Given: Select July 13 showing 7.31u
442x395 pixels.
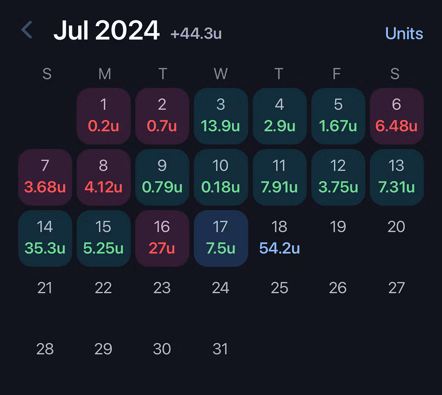Looking at the screenshot, I should coord(396,177).
